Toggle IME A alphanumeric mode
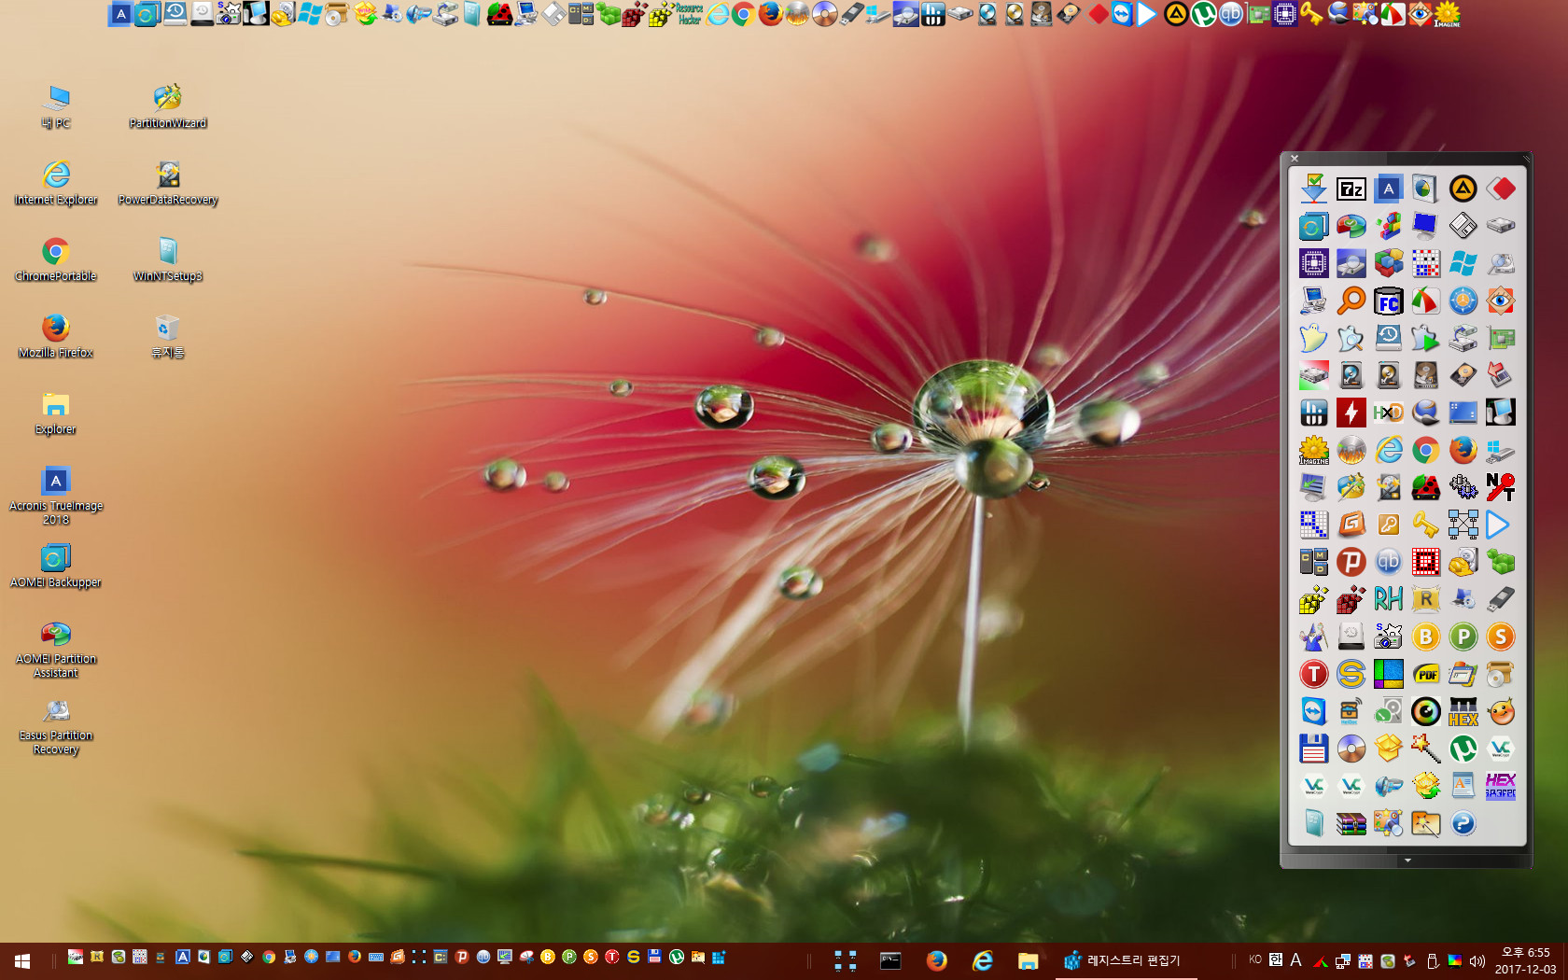This screenshot has height=980, width=1568. tap(1295, 959)
